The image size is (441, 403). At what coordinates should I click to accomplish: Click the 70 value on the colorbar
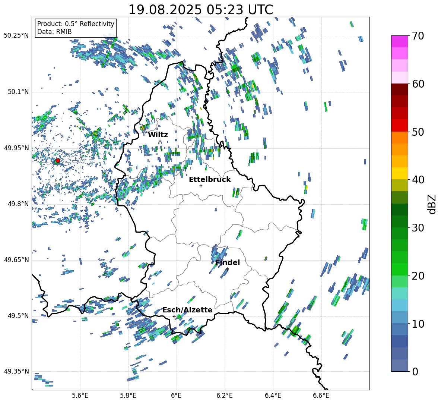pyautogui.click(x=418, y=36)
